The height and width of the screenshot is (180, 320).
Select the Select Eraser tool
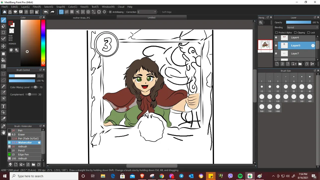3,99
